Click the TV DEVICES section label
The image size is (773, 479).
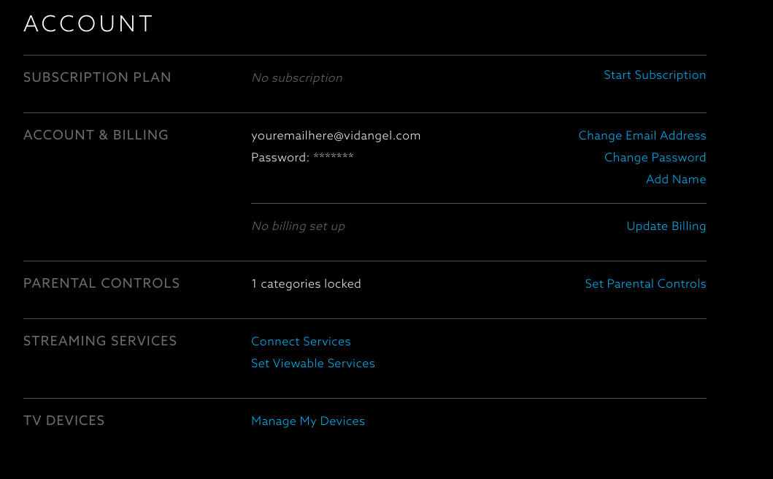[64, 421]
